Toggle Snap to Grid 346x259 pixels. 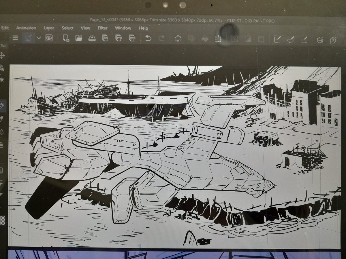coord(304,40)
